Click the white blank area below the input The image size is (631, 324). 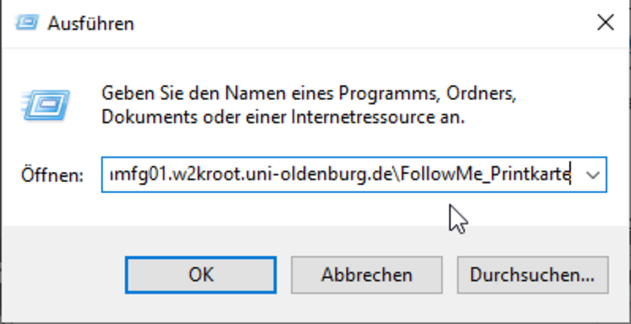coord(263,210)
